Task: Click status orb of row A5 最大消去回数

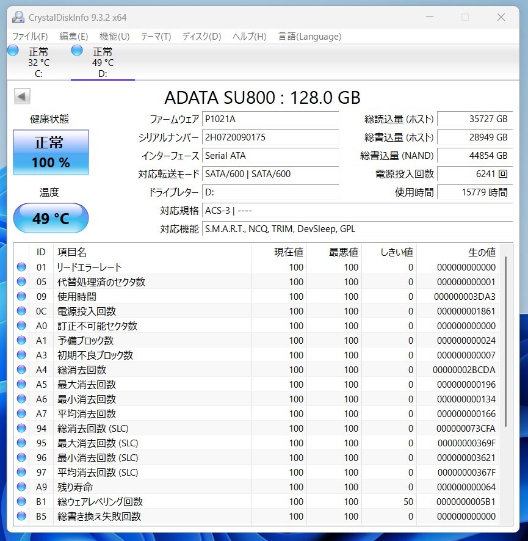Action: pyautogui.click(x=21, y=384)
